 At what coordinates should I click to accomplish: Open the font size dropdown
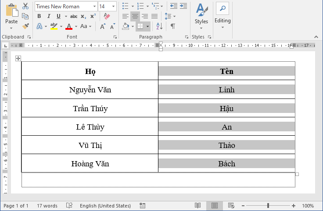(x=113, y=7)
